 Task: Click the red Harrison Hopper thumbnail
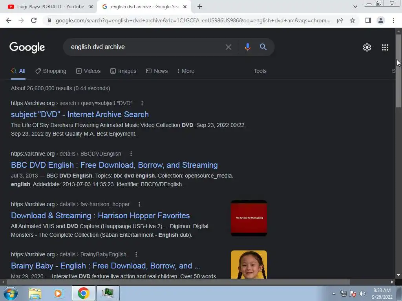(x=249, y=218)
